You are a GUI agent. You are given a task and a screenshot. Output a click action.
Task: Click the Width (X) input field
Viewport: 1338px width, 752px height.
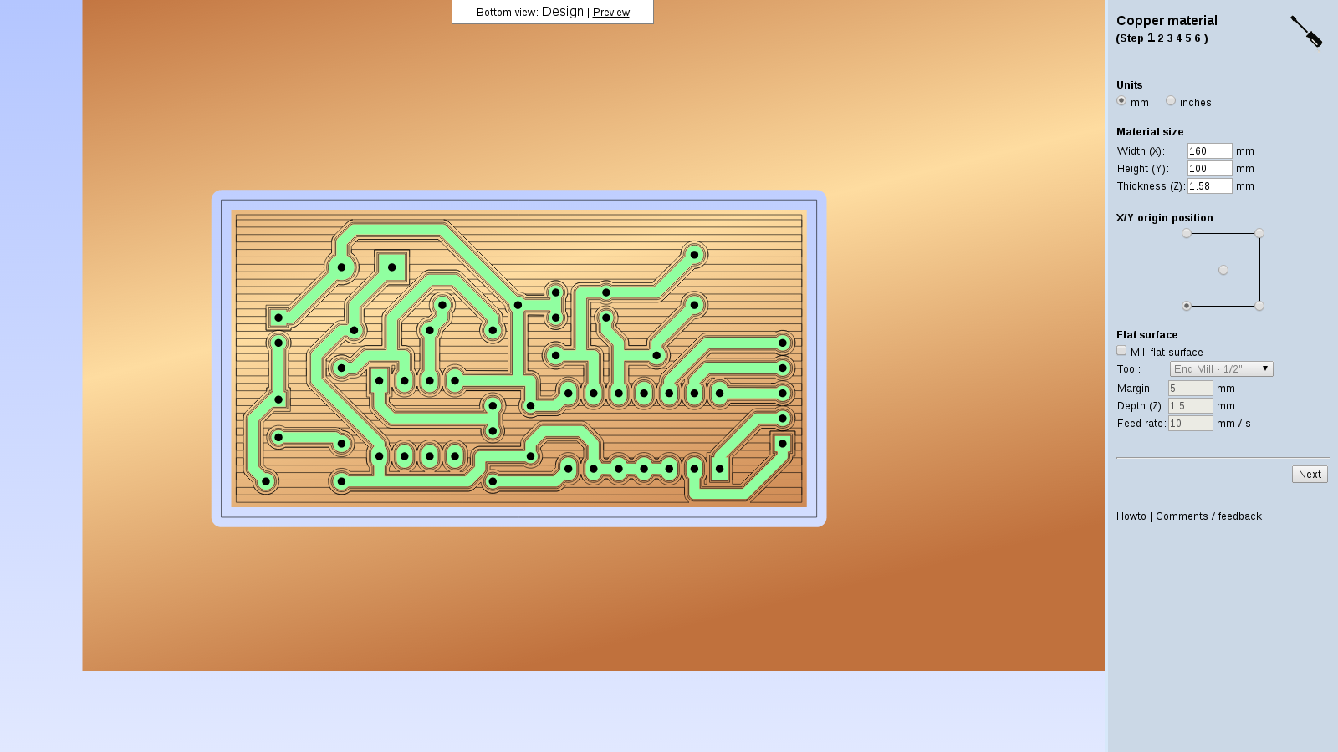coord(1210,151)
